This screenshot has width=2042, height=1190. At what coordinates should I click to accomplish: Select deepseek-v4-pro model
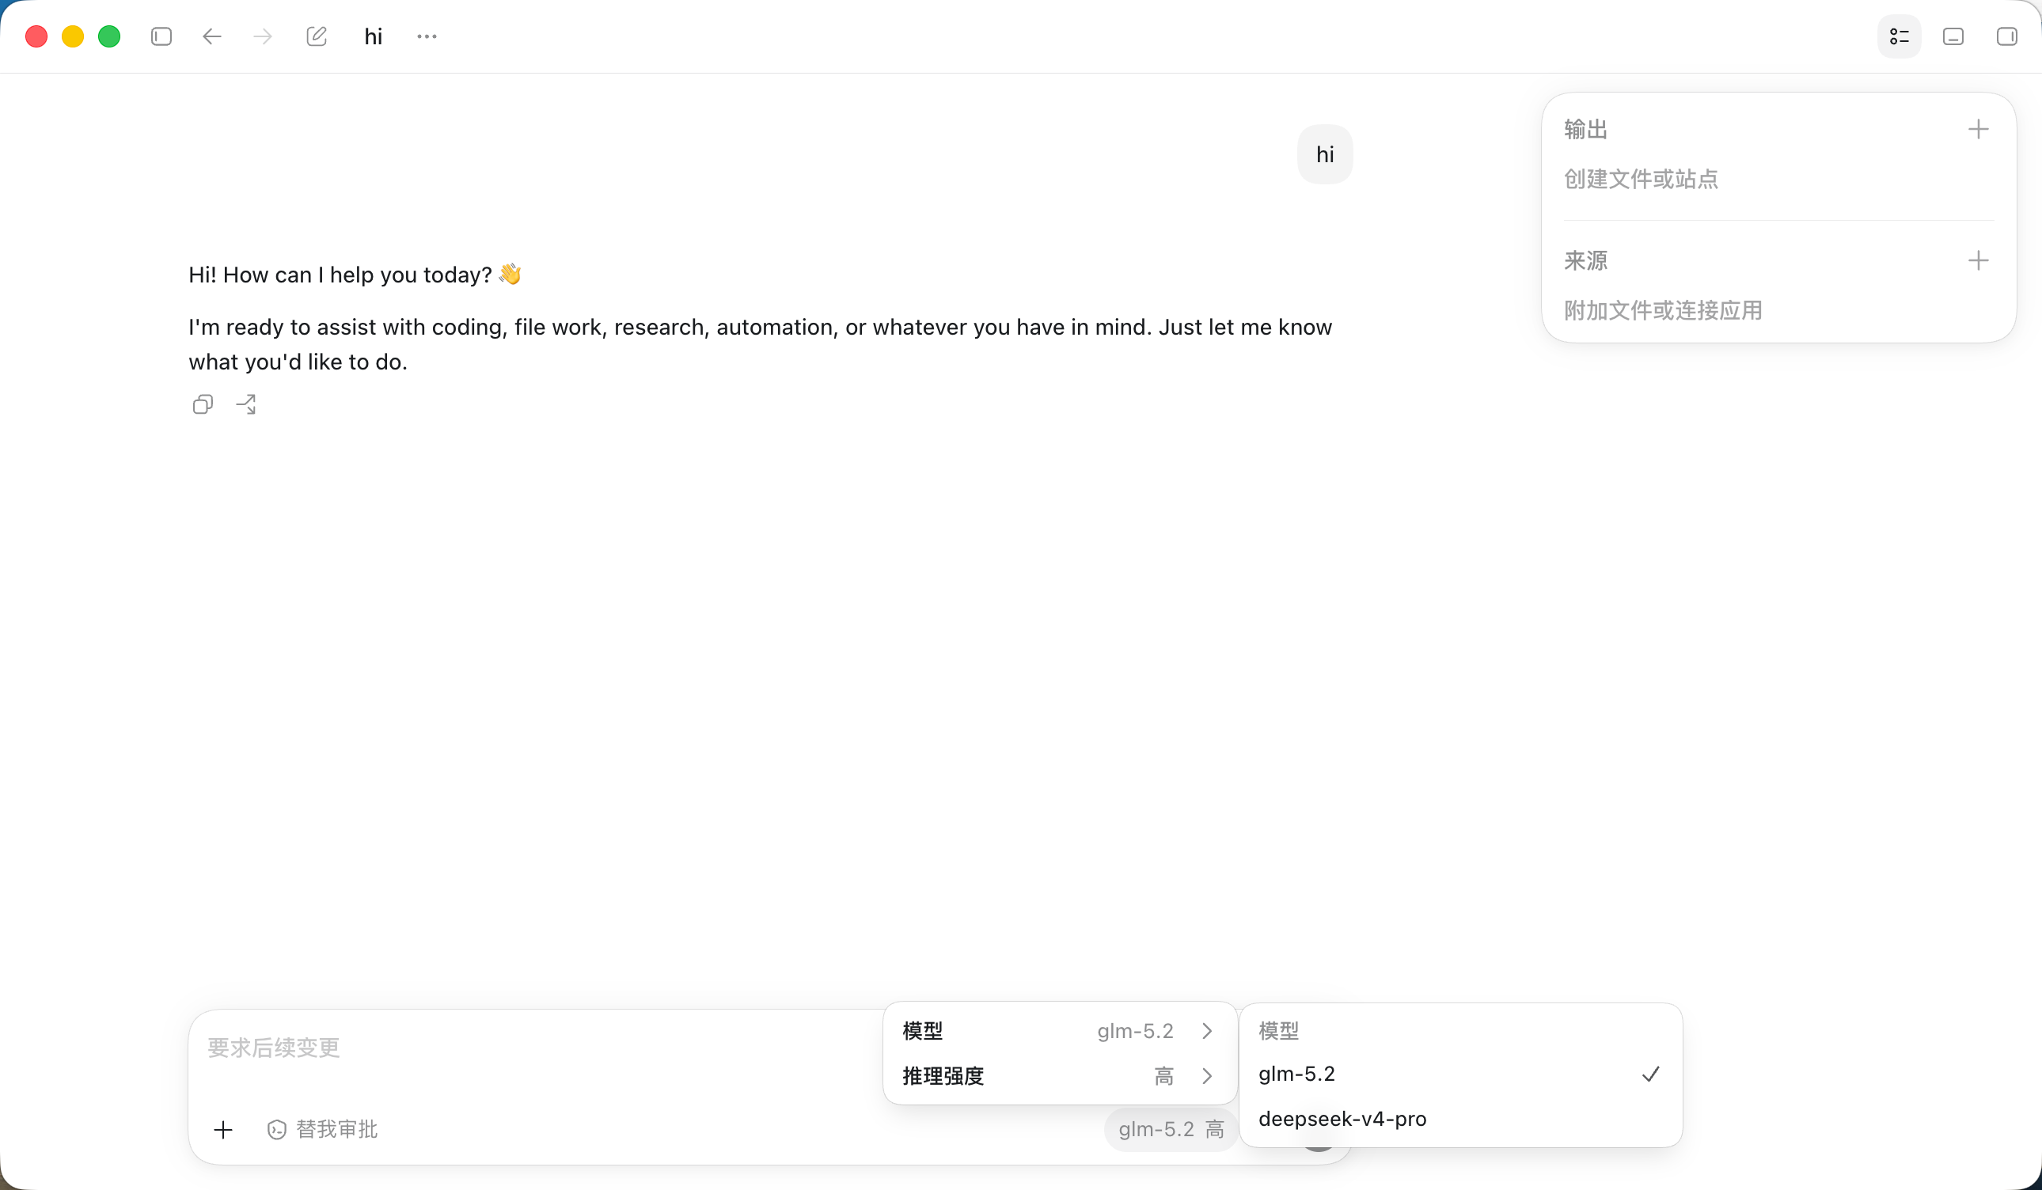pos(1460,1119)
